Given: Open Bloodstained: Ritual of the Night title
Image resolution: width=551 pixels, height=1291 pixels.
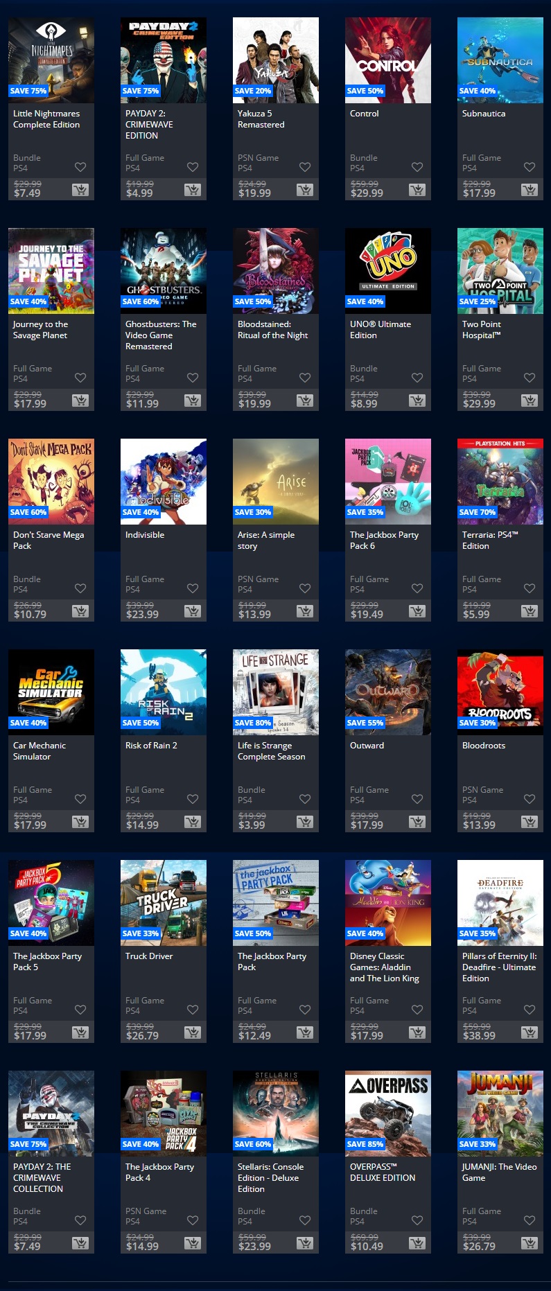Looking at the screenshot, I should (x=273, y=330).
